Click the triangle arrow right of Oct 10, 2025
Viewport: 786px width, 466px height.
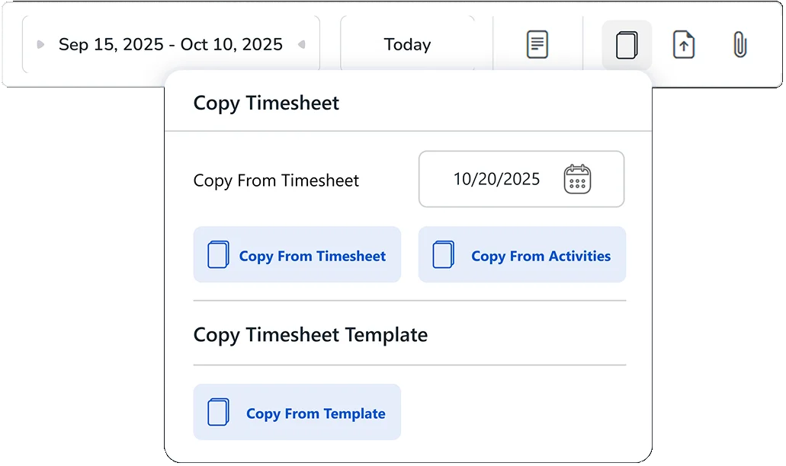pos(302,45)
